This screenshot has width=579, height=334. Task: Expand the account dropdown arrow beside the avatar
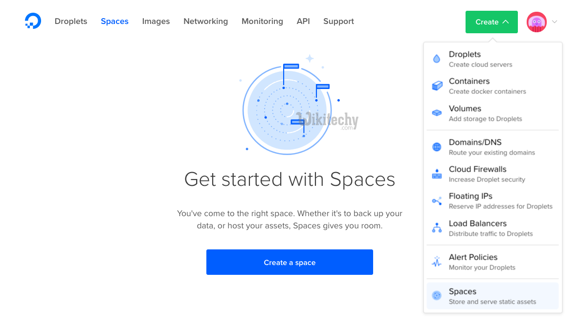554,22
